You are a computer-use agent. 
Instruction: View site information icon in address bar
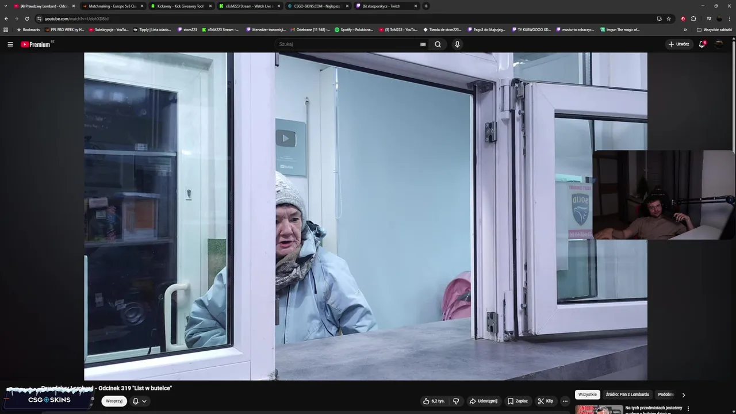(x=39, y=18)
